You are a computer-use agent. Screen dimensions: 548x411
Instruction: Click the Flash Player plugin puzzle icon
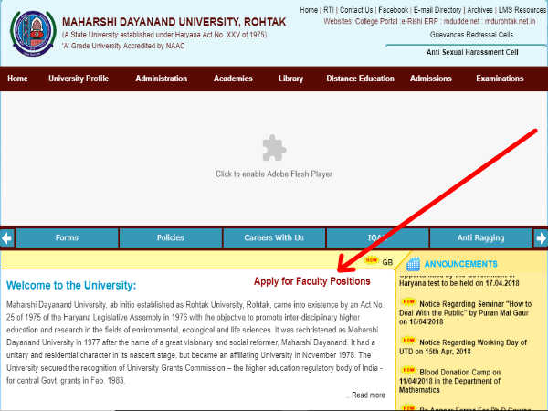click(x=274, y=148)
